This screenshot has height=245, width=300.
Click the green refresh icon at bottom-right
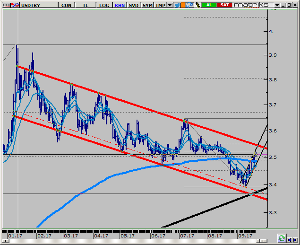point(282,238)
